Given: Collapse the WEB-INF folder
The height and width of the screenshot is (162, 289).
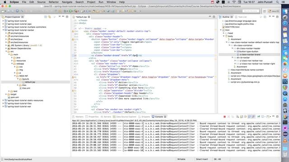Looking at the screenshot, I should (15, 76).
